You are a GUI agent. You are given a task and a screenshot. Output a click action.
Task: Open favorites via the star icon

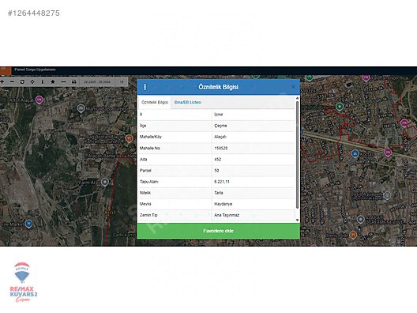click(x=53, y=81)
